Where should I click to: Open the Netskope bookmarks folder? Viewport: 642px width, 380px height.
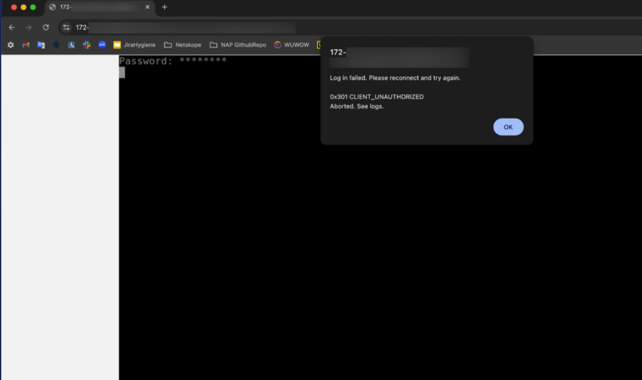(182, 45)
